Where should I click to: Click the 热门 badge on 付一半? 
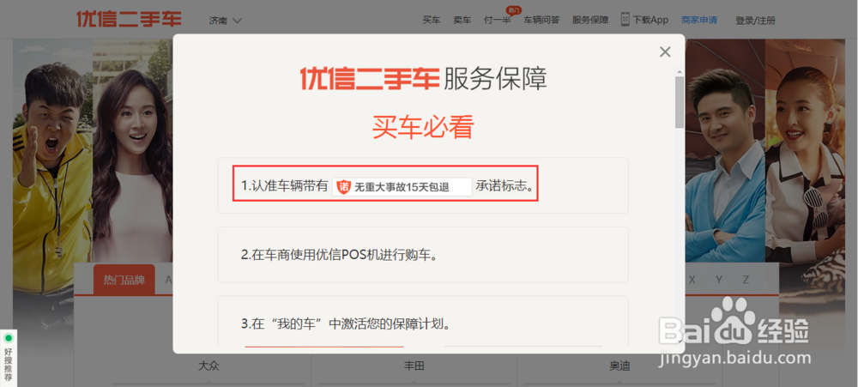[514, 9]
